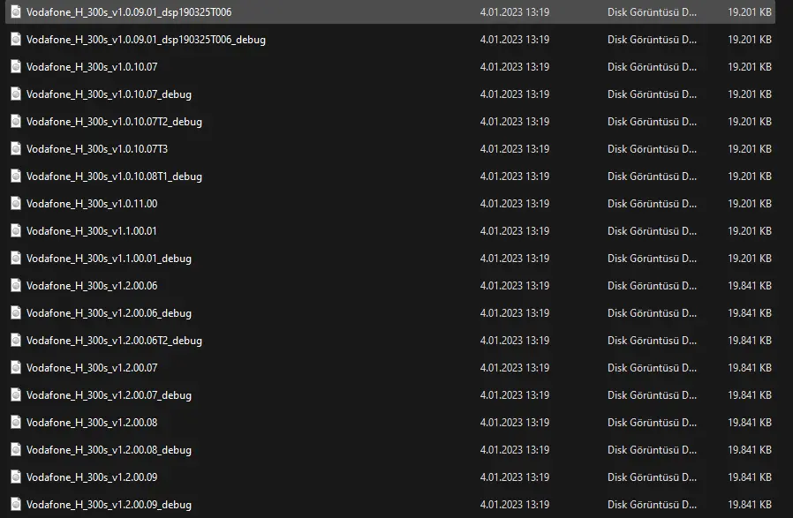
Task: Select file name Vodafone_H_300s_v1.0.11.00
Action: click(x=92, y=203)
